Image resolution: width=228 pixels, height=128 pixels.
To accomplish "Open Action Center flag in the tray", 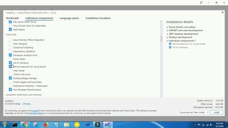I will (199, 125).
